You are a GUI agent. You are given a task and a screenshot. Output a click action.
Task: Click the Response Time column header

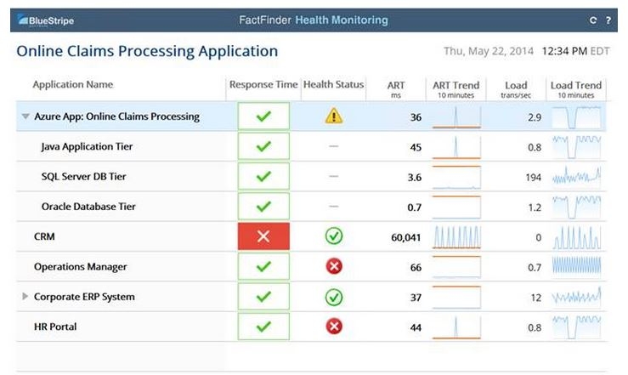(263, 84)
